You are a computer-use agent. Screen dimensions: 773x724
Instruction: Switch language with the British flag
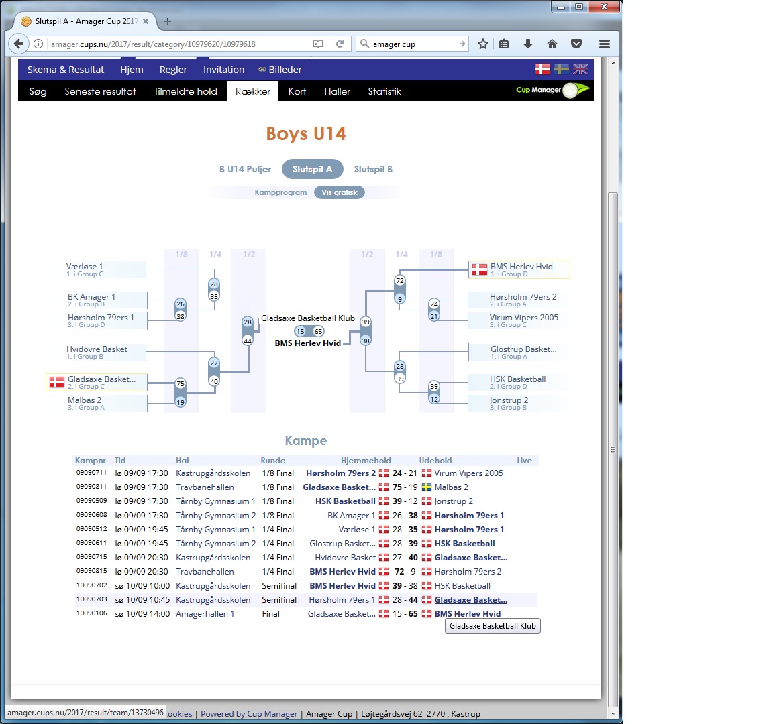point(580,69)
